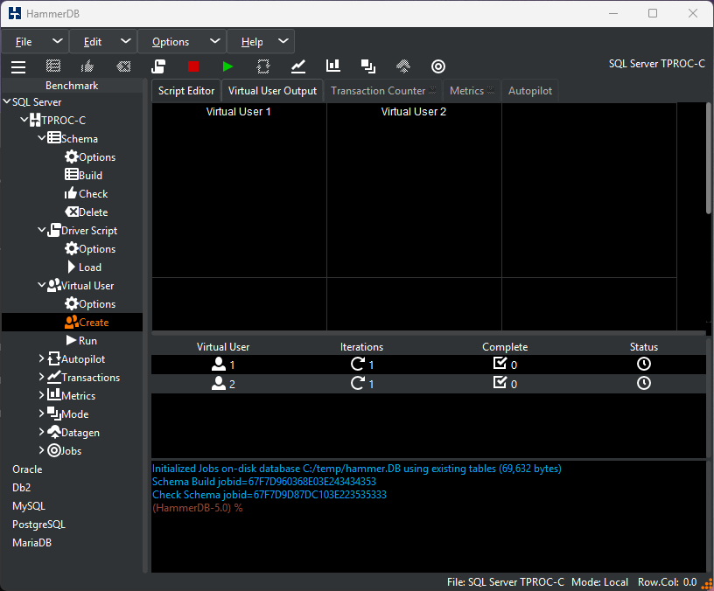Collapse the TPROC-C tree node
This screenshot has width=714, height=591.
coord(24,120)
